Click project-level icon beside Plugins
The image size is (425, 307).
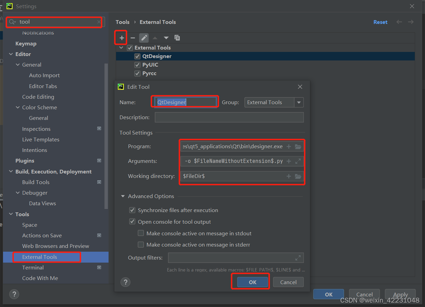[x=99, y=161]
